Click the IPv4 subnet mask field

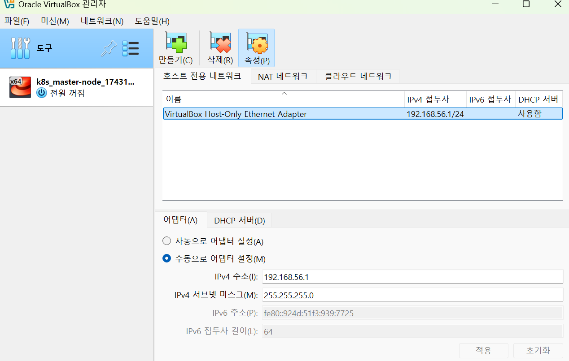click(412, 295)
